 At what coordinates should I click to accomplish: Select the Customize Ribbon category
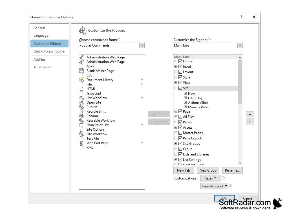(x=49, y=43)
